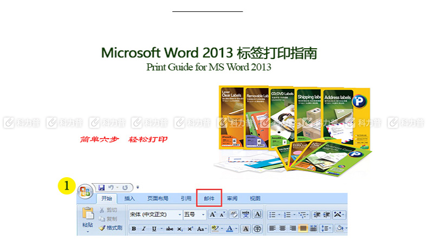Screen dimensions: 428x246
Task: Open highlight color dropdown arrow
Action: (x=222, y=229)
